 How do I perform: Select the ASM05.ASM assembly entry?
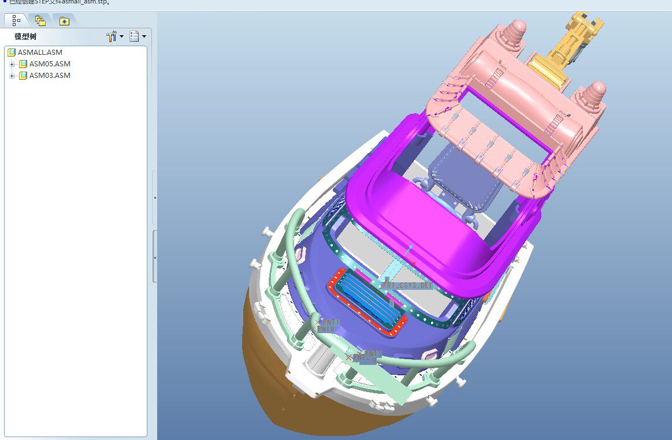(50, 64)
